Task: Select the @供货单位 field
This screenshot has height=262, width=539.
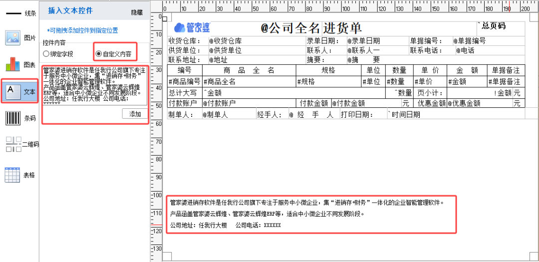Action: coord(225,50)
